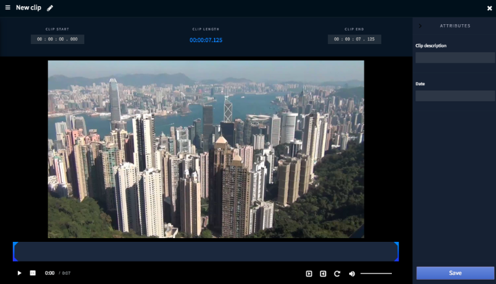Click the step-back frame icon
The width and height of the screenshot is (496, 284).
[x=323, y=273]
